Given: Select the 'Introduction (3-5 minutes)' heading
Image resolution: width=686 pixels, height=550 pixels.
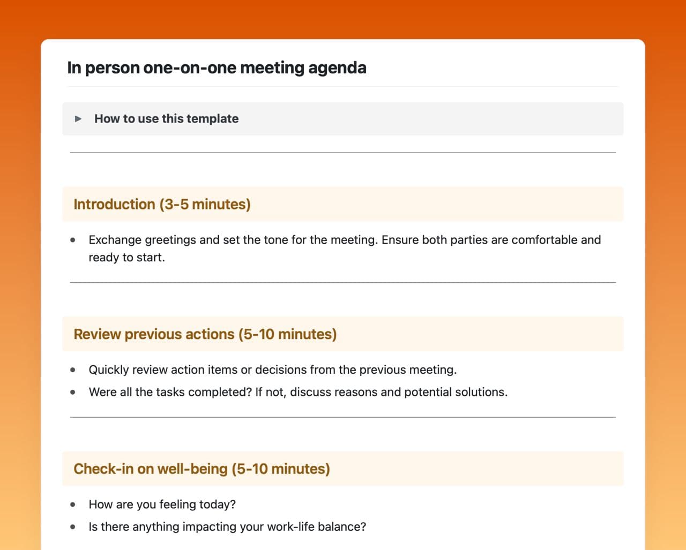Looking at the screenshot, I should [x=162, y=204].
